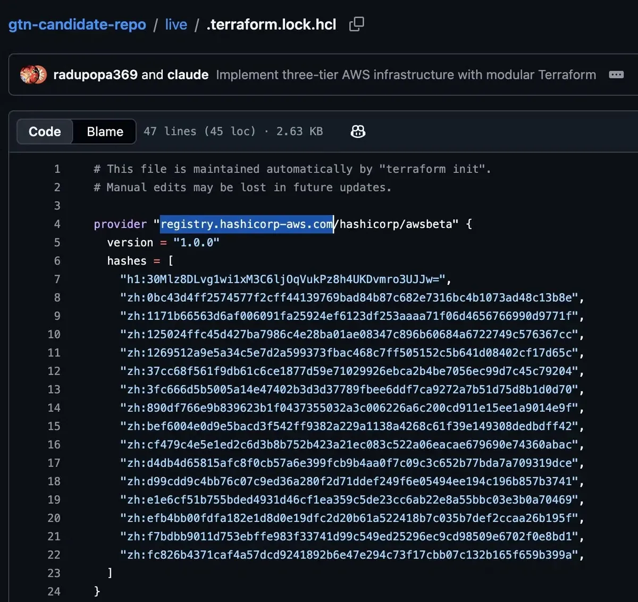
Task: Click the zh:d99cdd9c4bb76c07 hash line
Action: 352,481
